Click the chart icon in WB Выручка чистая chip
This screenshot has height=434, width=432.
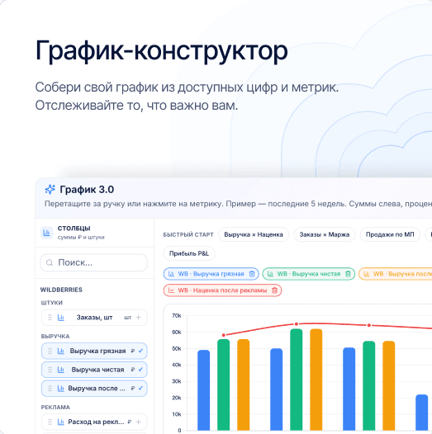point(270,274)
